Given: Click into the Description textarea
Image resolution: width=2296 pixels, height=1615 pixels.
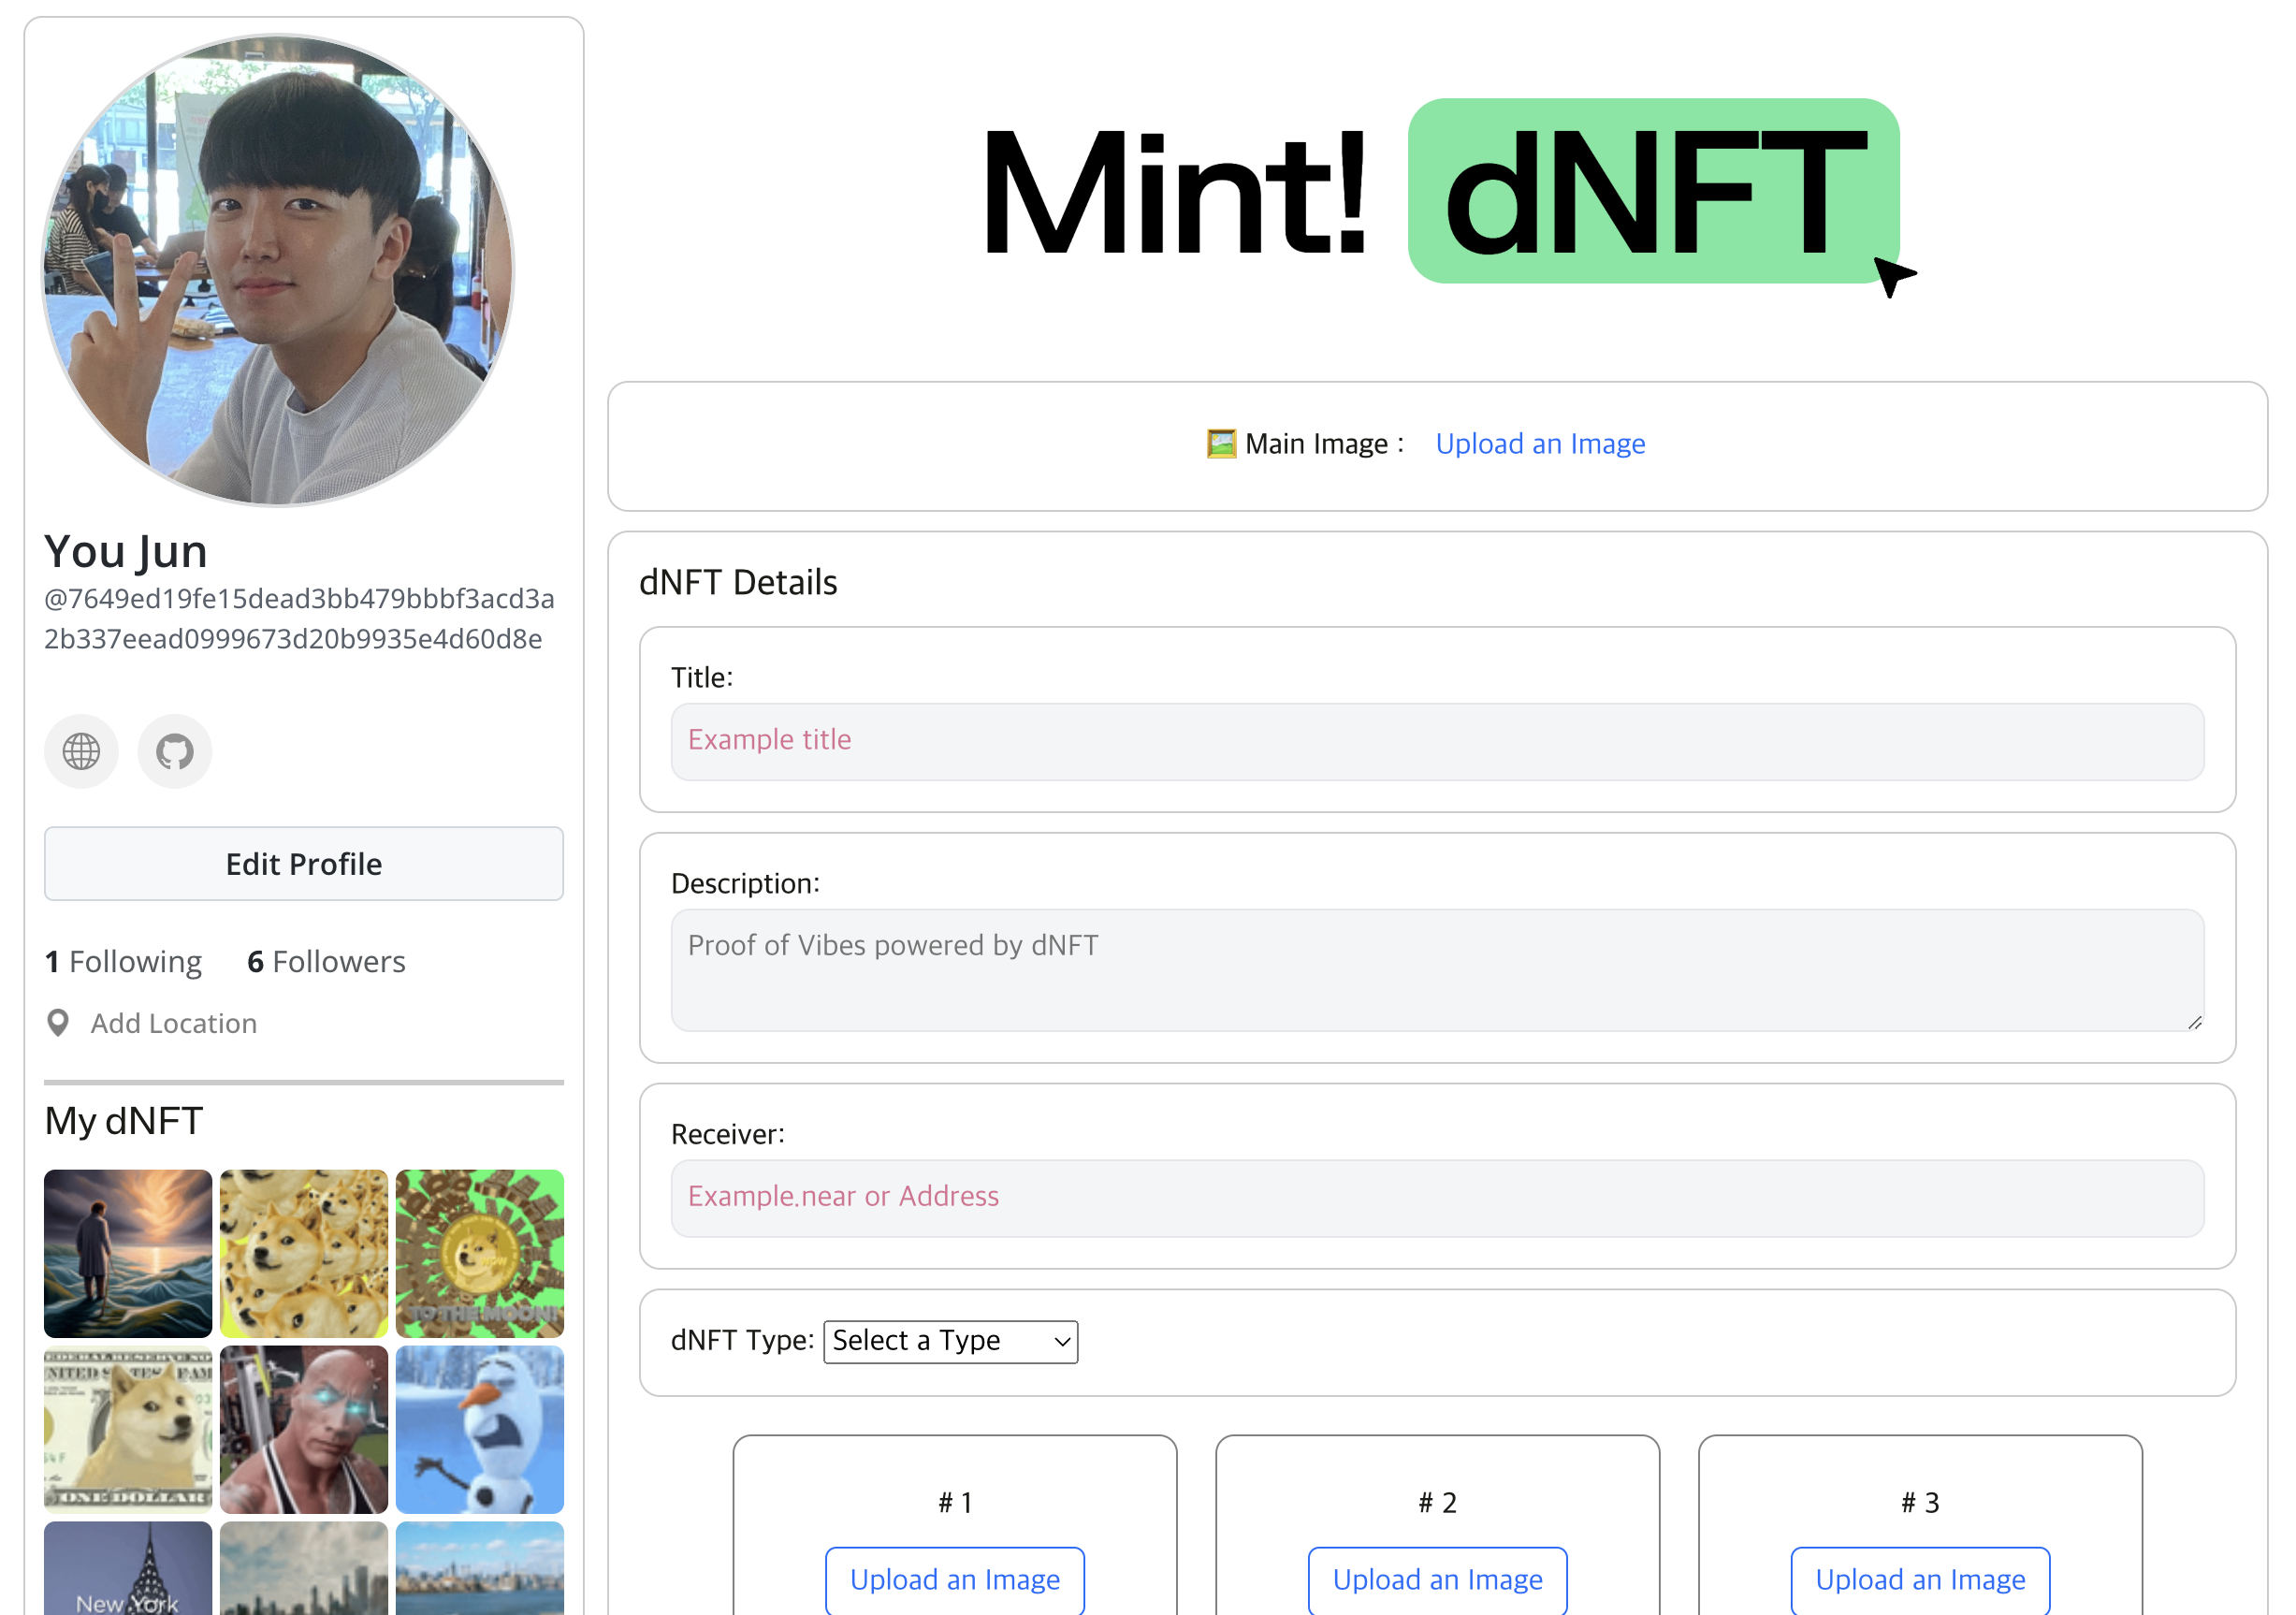Looking at the screenshot, I should tap(1437, 969).
